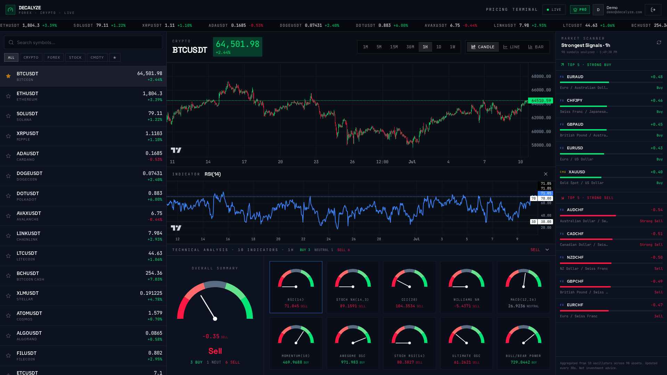
Task: Mark AVAXUSDT as favorite
Action: pyautogui.click(x=8, y=216)
